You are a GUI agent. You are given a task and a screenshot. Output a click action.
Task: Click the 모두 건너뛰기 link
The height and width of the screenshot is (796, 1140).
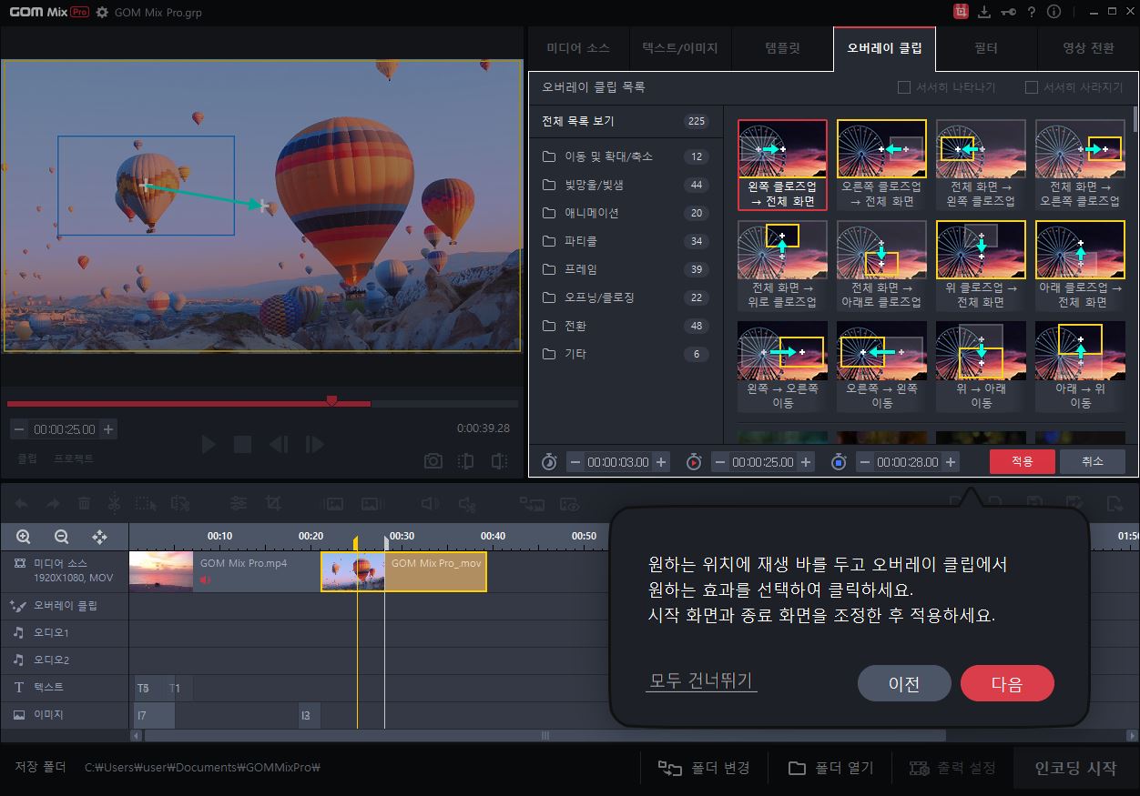(x=701, y=681)
